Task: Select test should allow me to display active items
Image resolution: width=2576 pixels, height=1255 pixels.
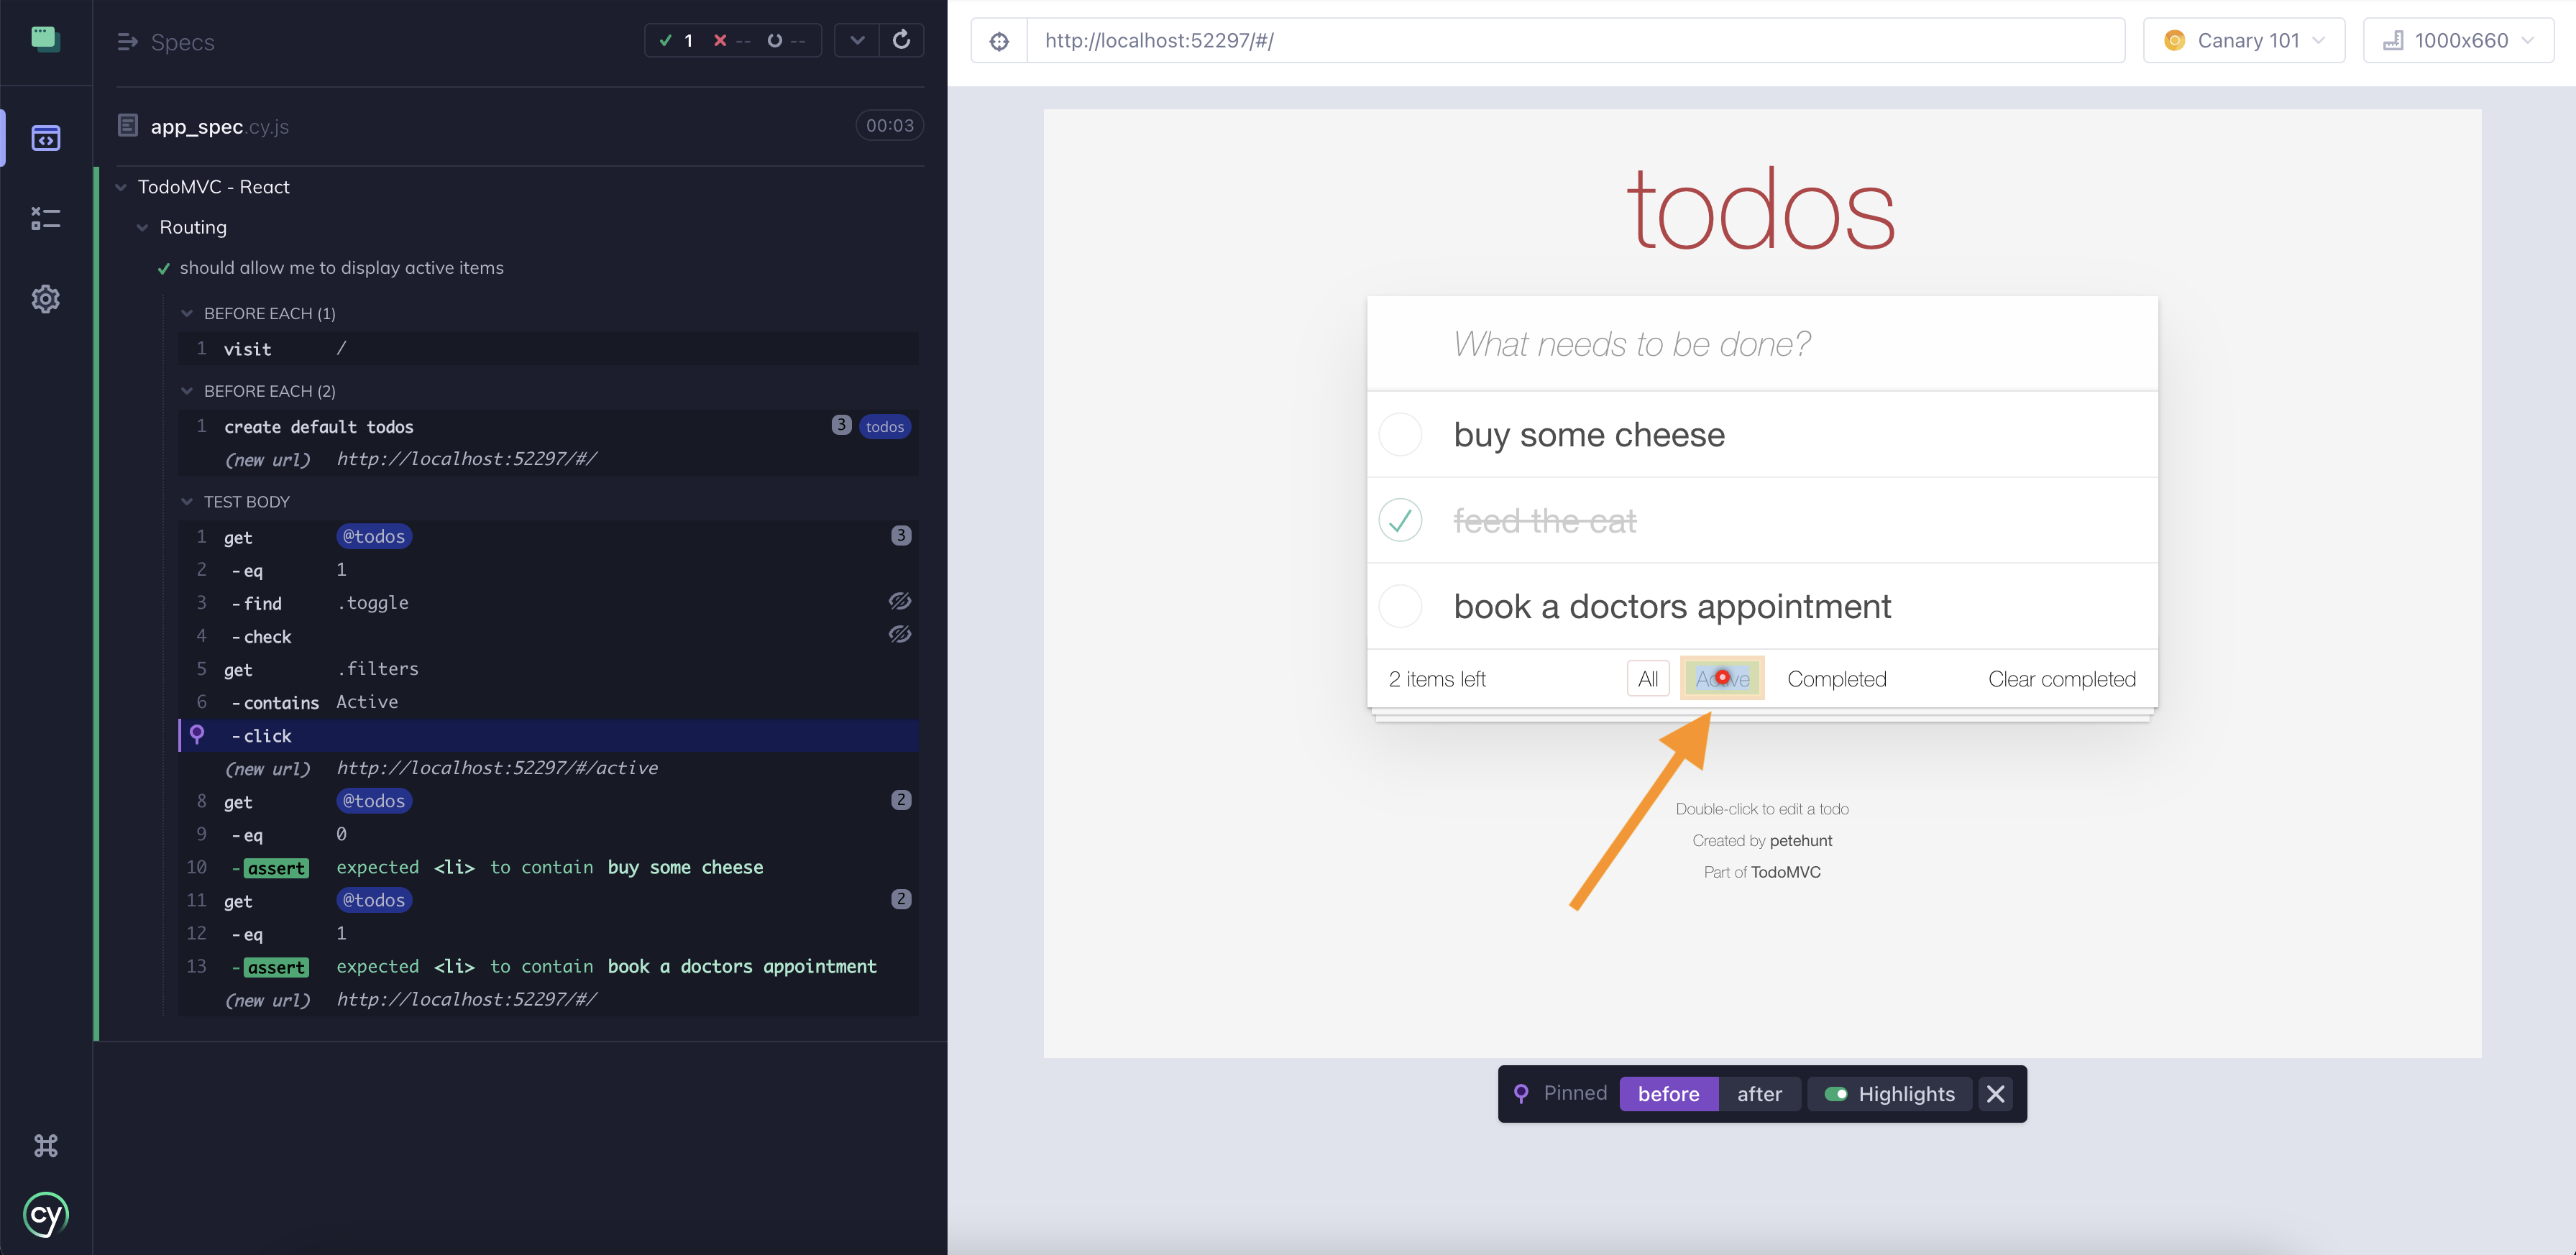Action: click(341, 267)
